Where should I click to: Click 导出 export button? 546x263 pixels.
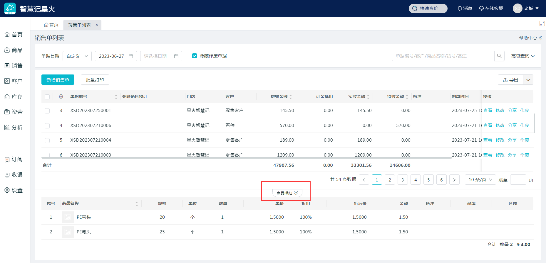(510, 80)
